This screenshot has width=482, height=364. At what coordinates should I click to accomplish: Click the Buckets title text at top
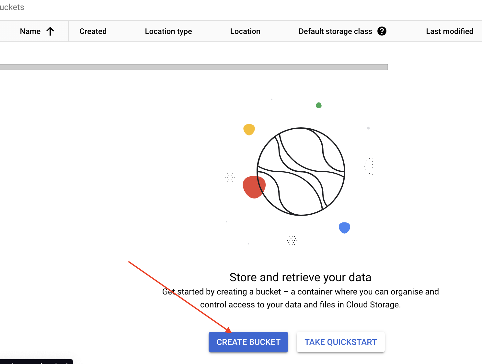click(x=12, y=7)
